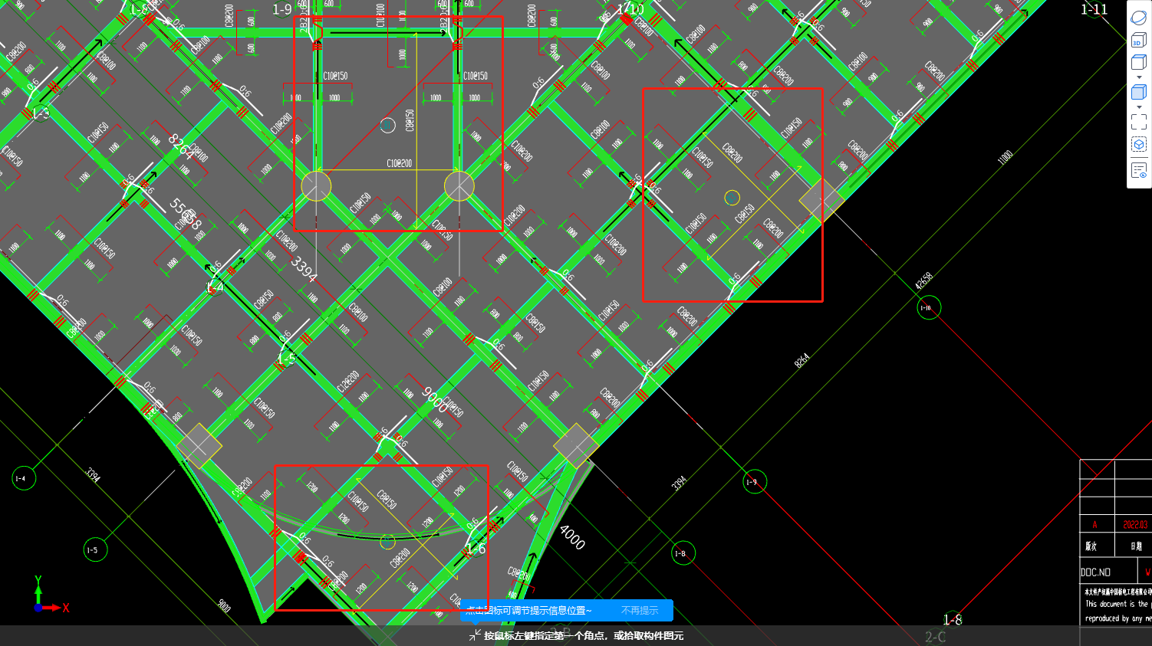Click the XY coordinate axis indicator
The image size is (1152, 646).
[x=51, y=596]
